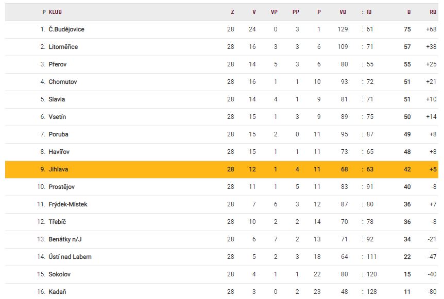This screenshot has width=444, height=299.
Task: Open the Chomutov team row
Action: tap(63, 82)
